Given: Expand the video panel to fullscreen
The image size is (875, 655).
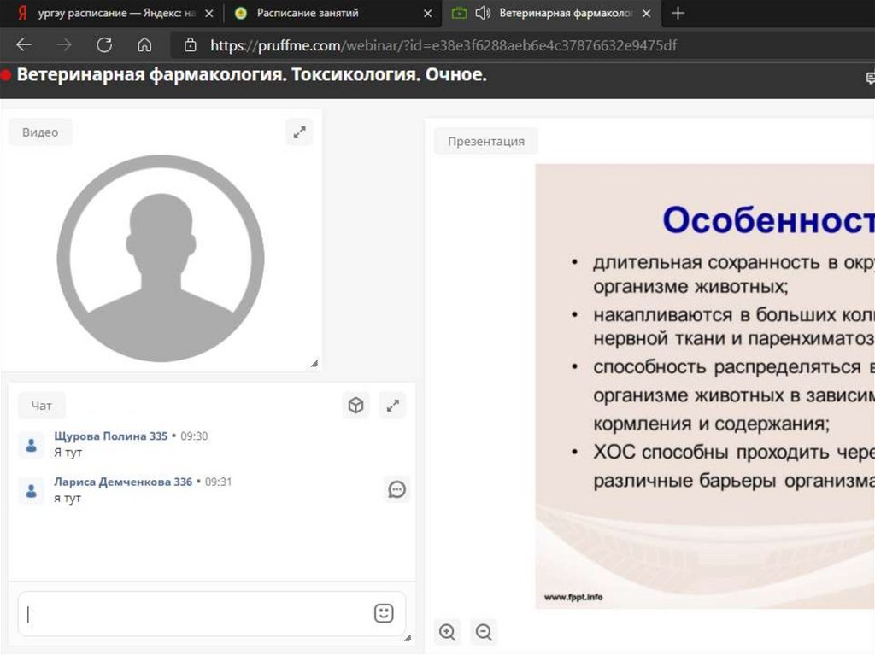Looking at the screenshot, I should tap(299, 132).
